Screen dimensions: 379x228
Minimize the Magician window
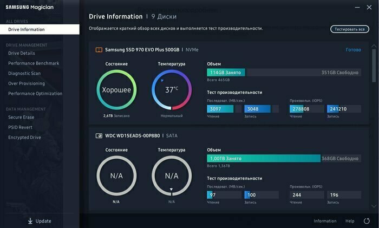(x=357, y=8)
